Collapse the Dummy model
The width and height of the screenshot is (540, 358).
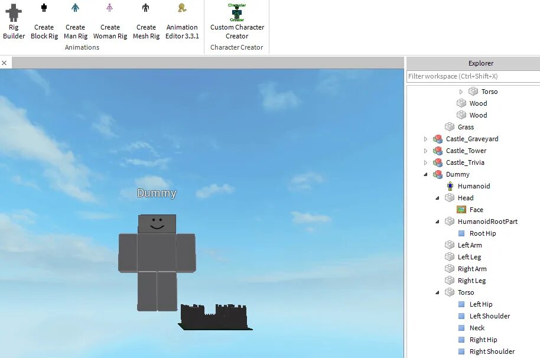(425, 174)
